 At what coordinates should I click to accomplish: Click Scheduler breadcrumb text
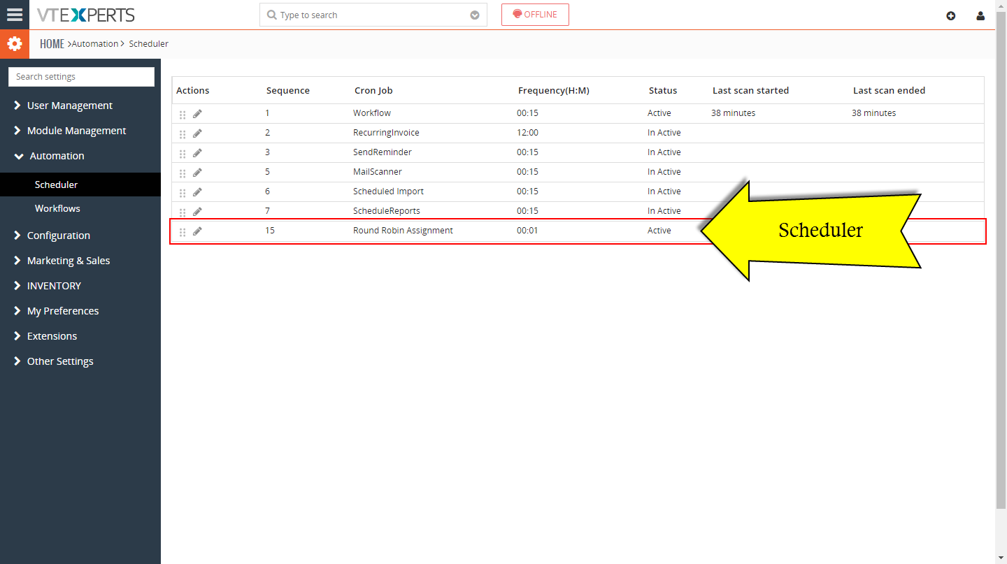click(148, 43)
